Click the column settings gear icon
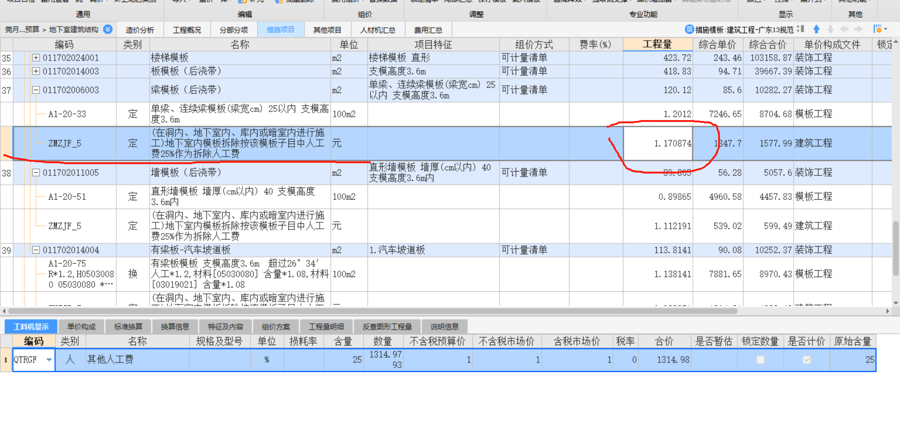The height and width of the screenshot is (423, 900). pos(877,29)
